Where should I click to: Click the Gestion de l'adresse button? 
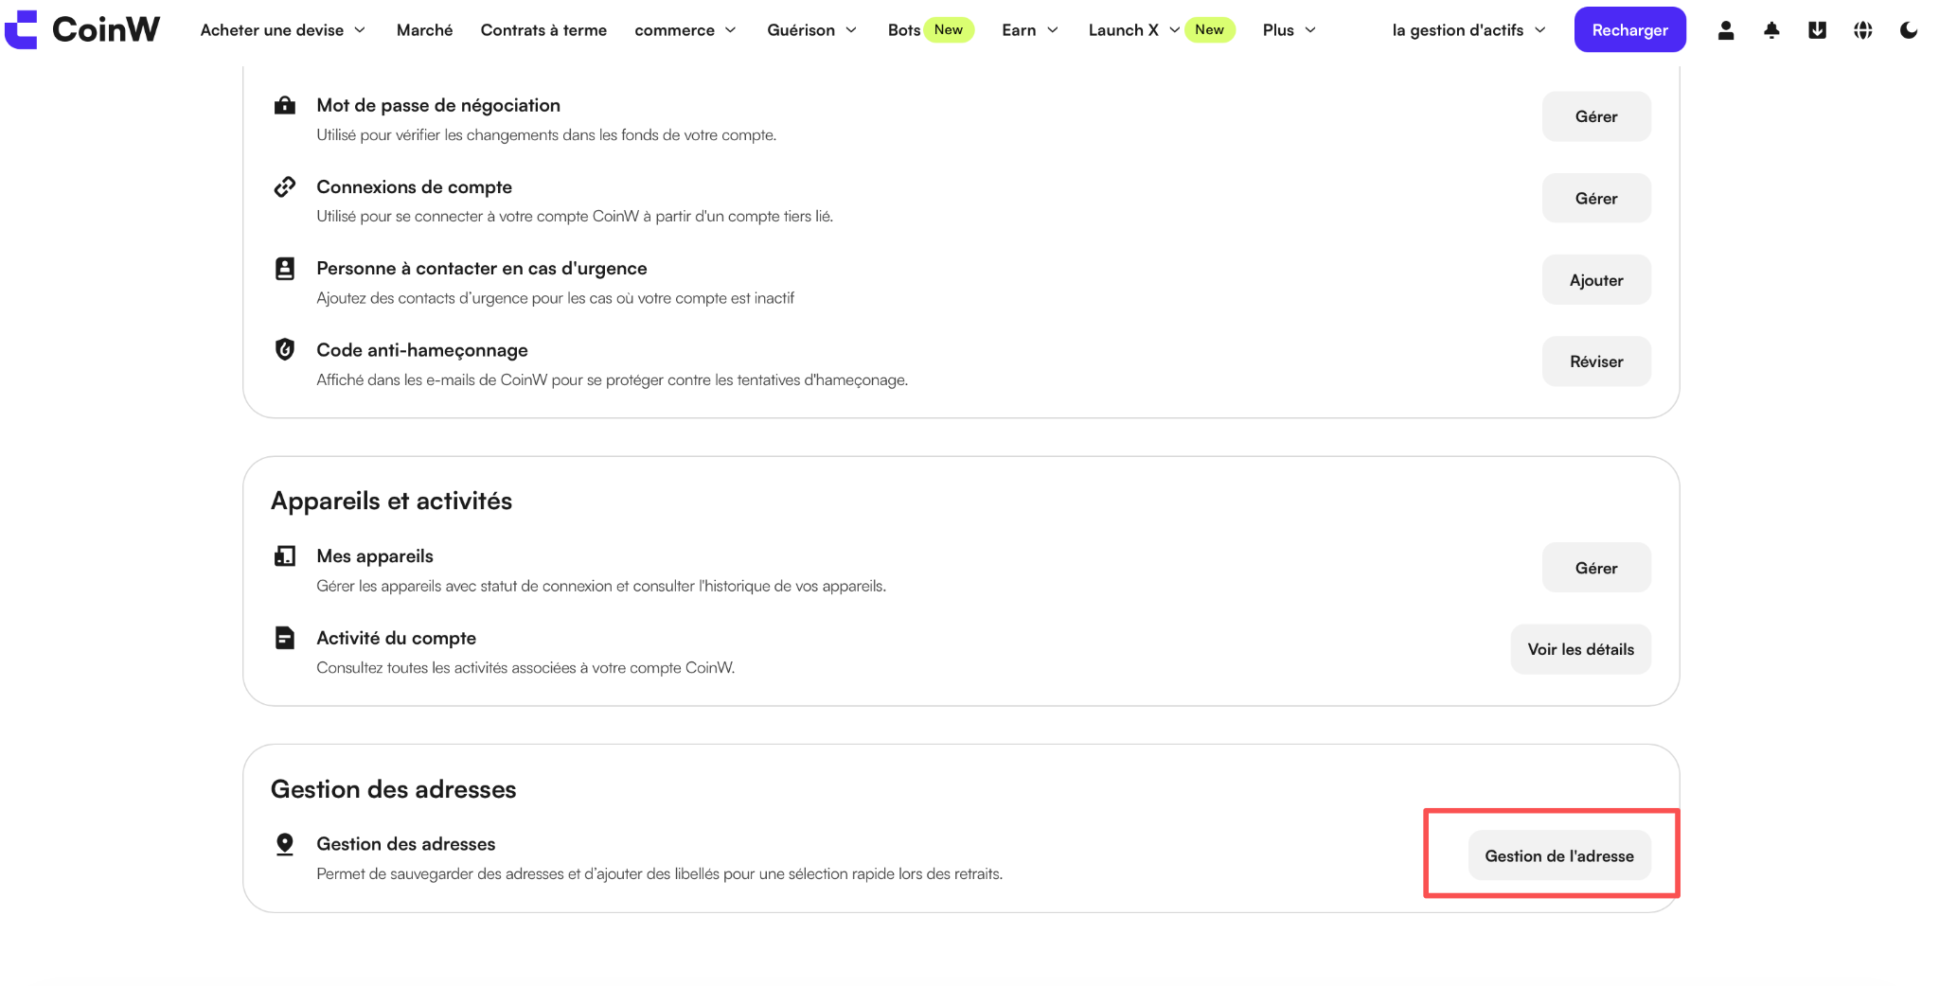1559,855
